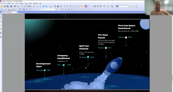Click the paperclip Attach file icon
Screen dimensions: 173x92
(x=55, y=6)
